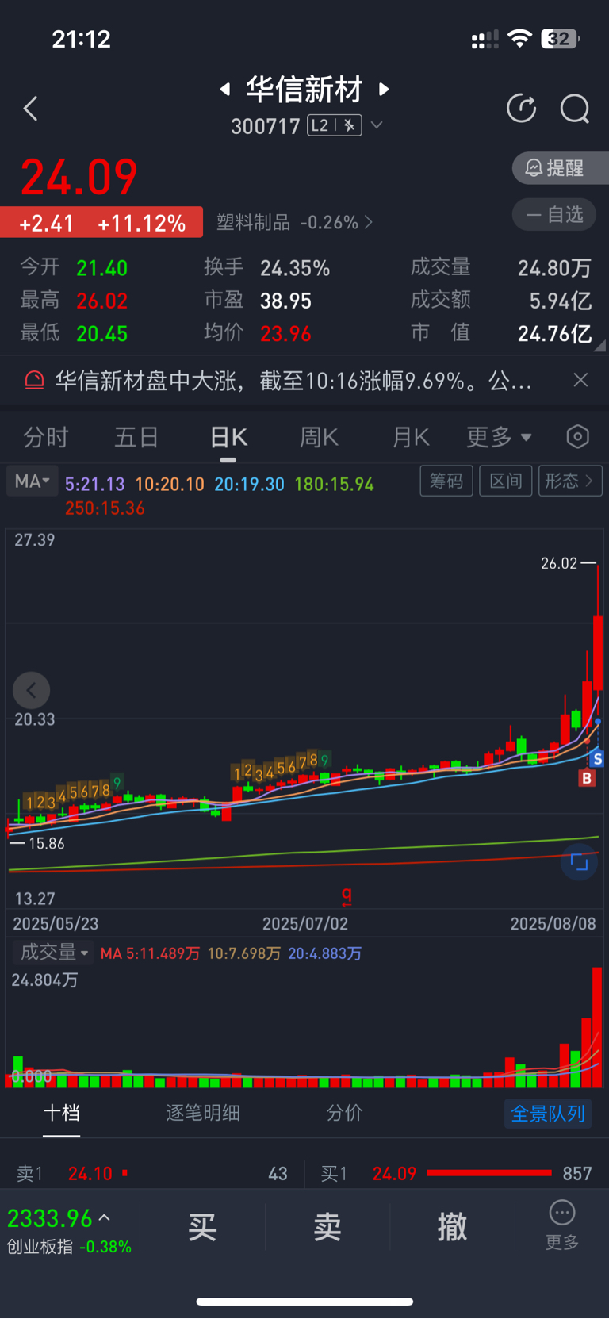Set a price alert via 提醒
Viewport: 609px width, 1319px height.
click(561, 168)
